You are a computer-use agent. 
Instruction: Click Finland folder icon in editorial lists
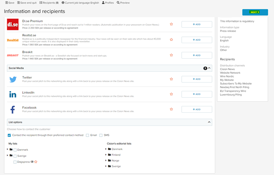(x=110, y=155)
